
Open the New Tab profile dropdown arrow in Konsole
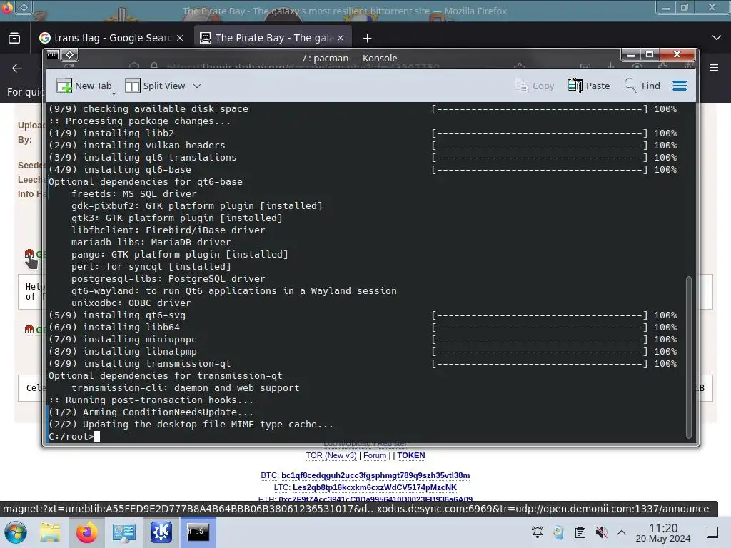click(x=114, y=93)
